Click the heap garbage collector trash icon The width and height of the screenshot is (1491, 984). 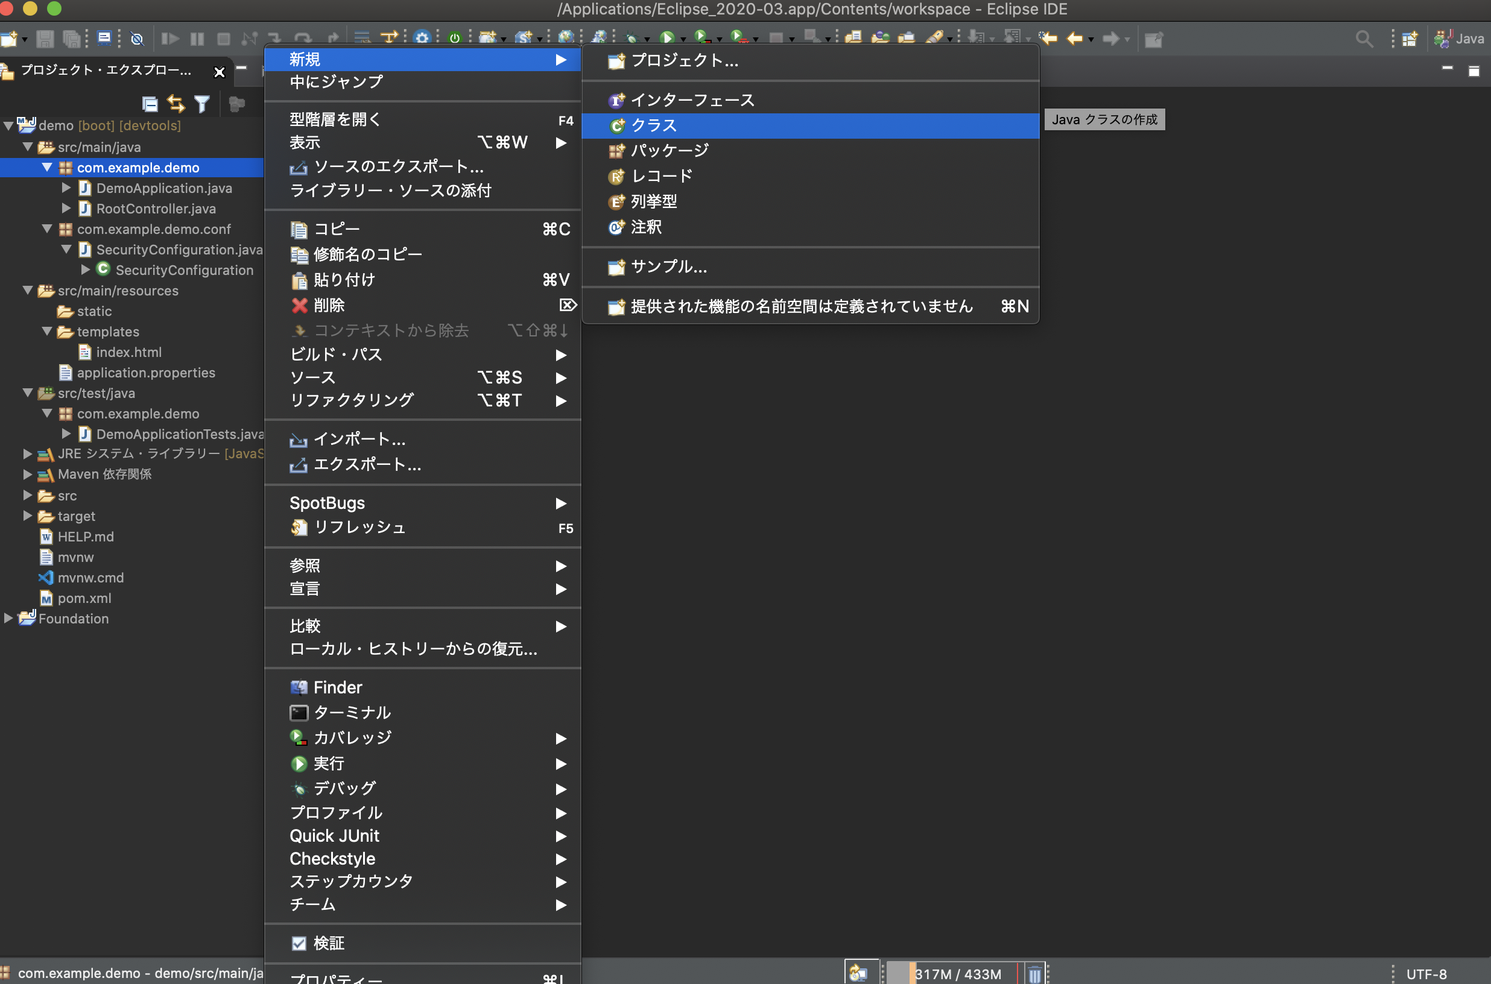(x=1034, y=974)
